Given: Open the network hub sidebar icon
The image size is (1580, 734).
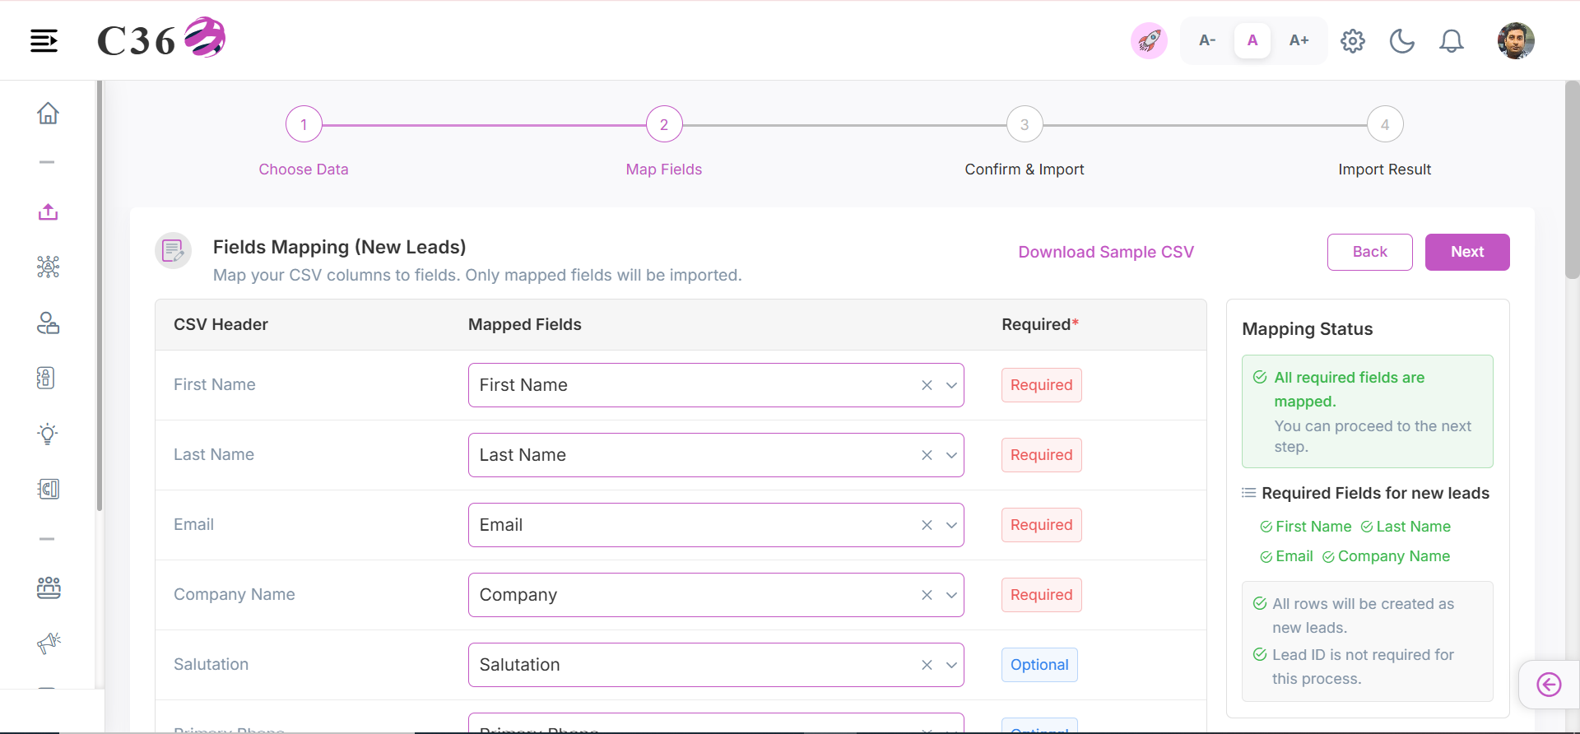Looking at the screenshot, I should [48, 267].
